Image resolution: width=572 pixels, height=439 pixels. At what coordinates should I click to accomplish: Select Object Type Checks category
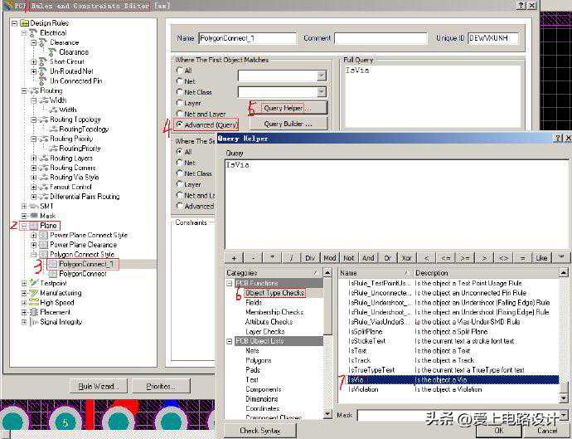[274, 293]
